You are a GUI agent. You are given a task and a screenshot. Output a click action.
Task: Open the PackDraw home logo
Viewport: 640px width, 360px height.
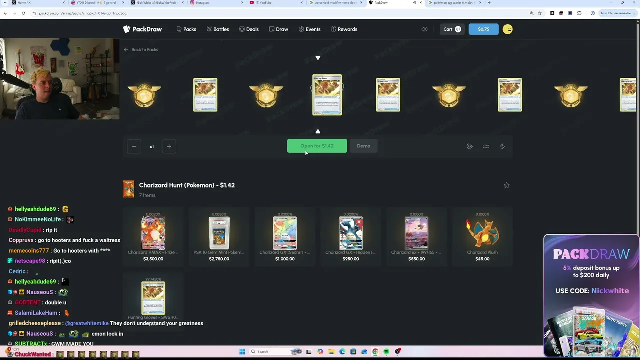tap(142, 29)
